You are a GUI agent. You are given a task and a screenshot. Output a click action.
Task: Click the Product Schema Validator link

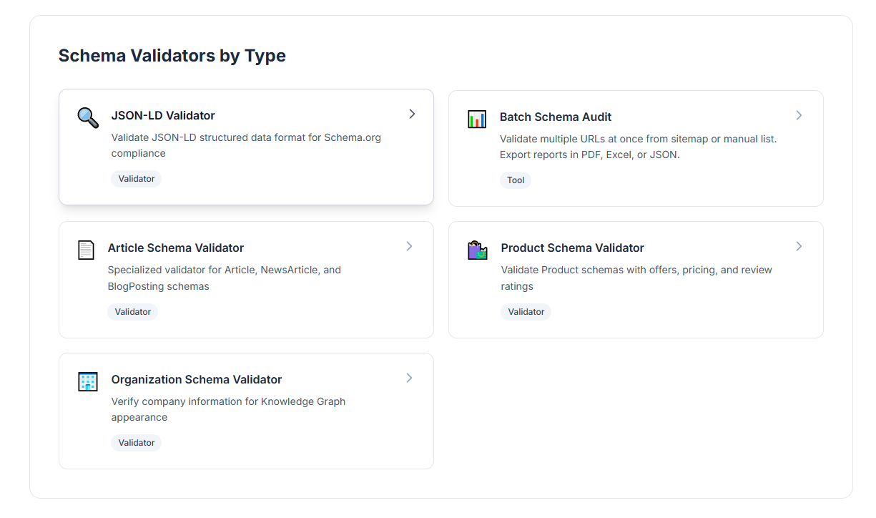pyautogui.click(x=572, y=248)
